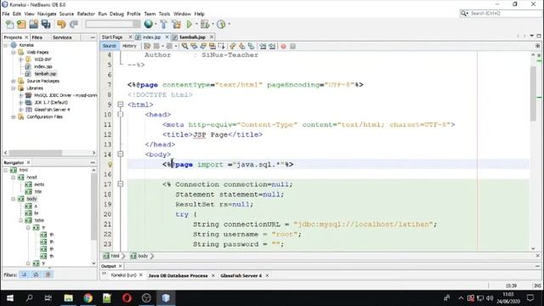Minimize the Projects panel
Viewport: 544px width, 306px height.
(93, 37)
